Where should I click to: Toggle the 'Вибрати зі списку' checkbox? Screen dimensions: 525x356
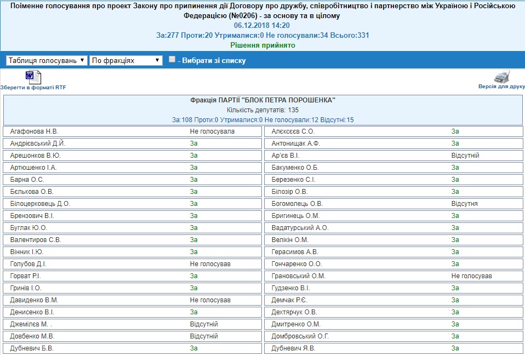click(172, 60)
